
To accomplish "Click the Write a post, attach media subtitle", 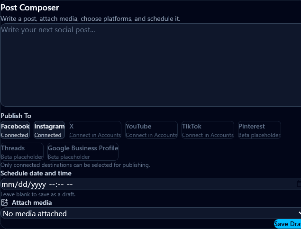I will pyautogui.click(x=91, y=18).
